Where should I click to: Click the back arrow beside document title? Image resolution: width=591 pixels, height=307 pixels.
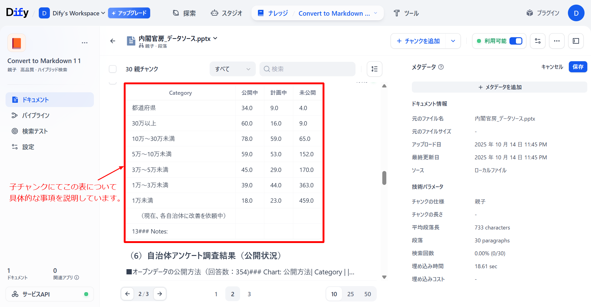click(113, 41)
